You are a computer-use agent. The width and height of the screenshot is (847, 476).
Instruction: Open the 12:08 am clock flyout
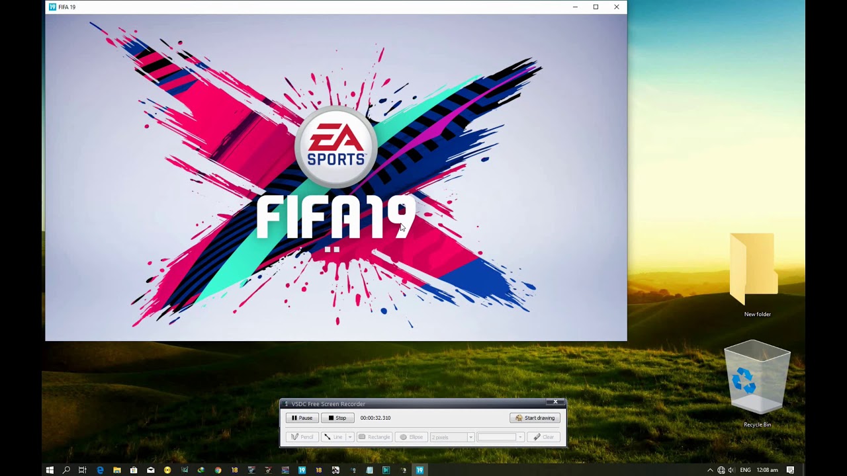coord(768,470)
